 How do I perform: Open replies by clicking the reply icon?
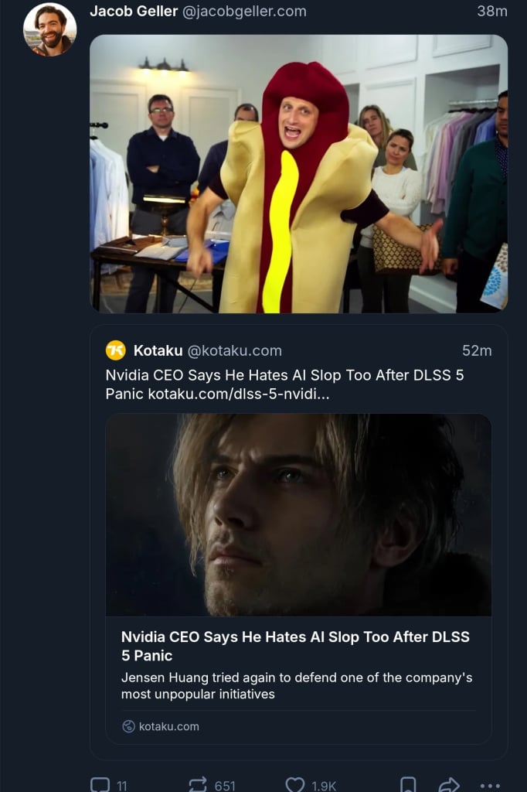point(103,785)
